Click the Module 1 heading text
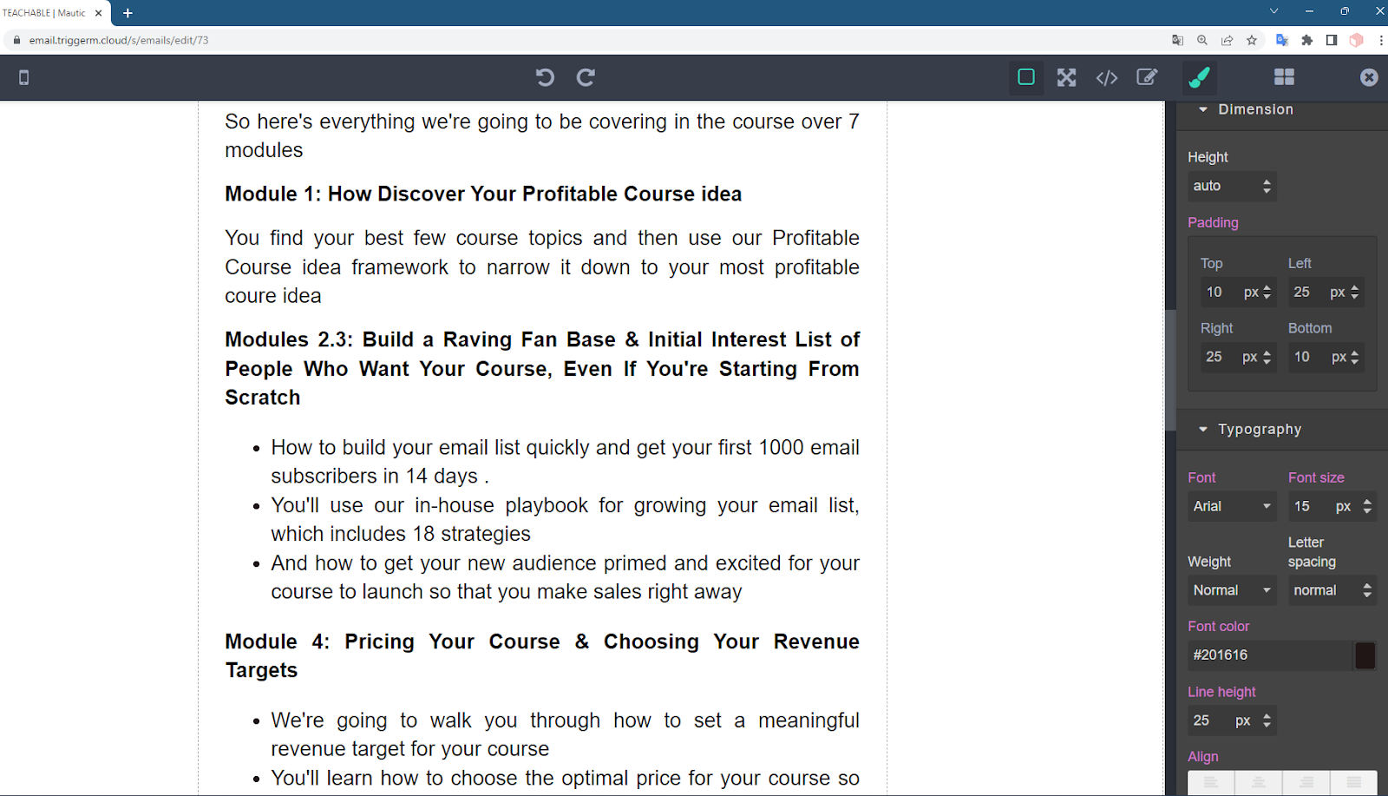The height and width of the screenshot is (796, 1388). (x=483, y=194)
